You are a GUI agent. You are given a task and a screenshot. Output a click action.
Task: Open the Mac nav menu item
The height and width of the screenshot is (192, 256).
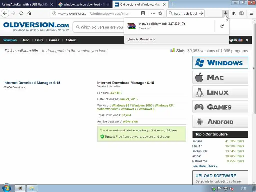[x=26, y=40]
